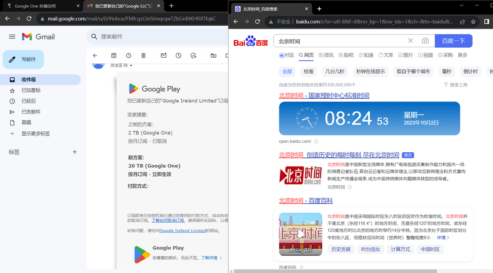
Task: Move email to folder icon
Action: (x=213, y=55)
